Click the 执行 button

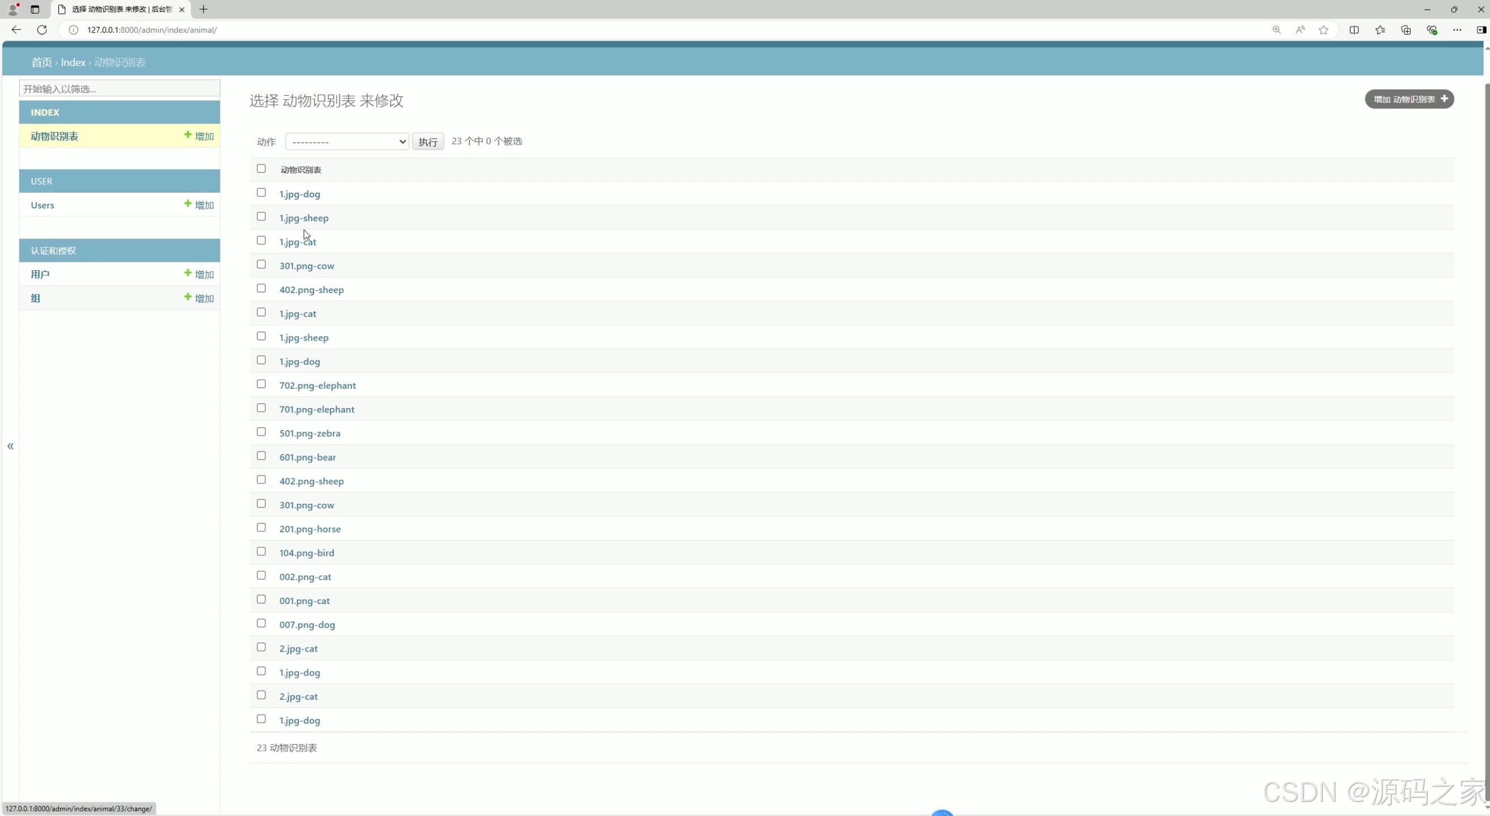(428, 142)
